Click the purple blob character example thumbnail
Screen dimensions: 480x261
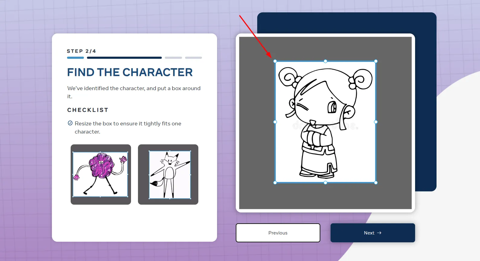pos(101,175)
